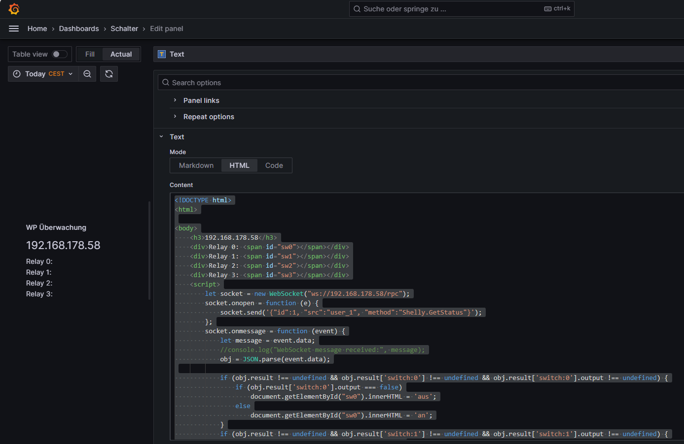
Task: Expand the Repeat options section
Action: pyautogui.click(x=209, y=117)
